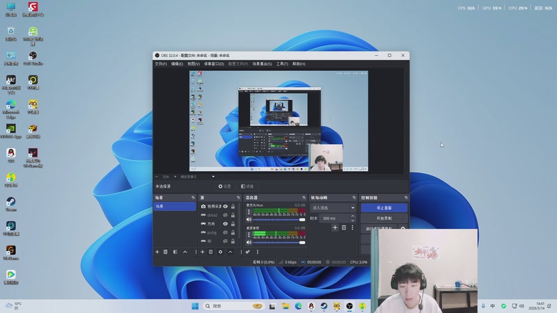
Task: Move the scene up with the arrow icon
Action: (185, 252)
